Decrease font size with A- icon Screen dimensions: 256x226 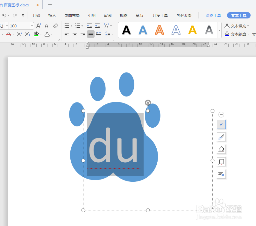[x=47, y=26]
